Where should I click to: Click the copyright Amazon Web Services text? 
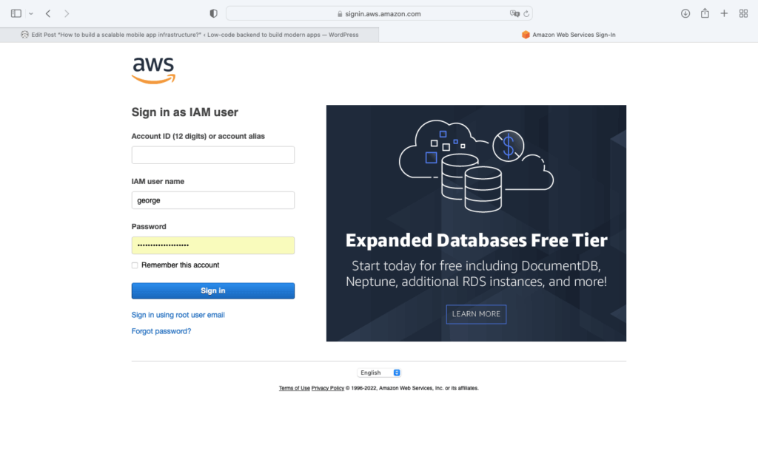[412, 388]
